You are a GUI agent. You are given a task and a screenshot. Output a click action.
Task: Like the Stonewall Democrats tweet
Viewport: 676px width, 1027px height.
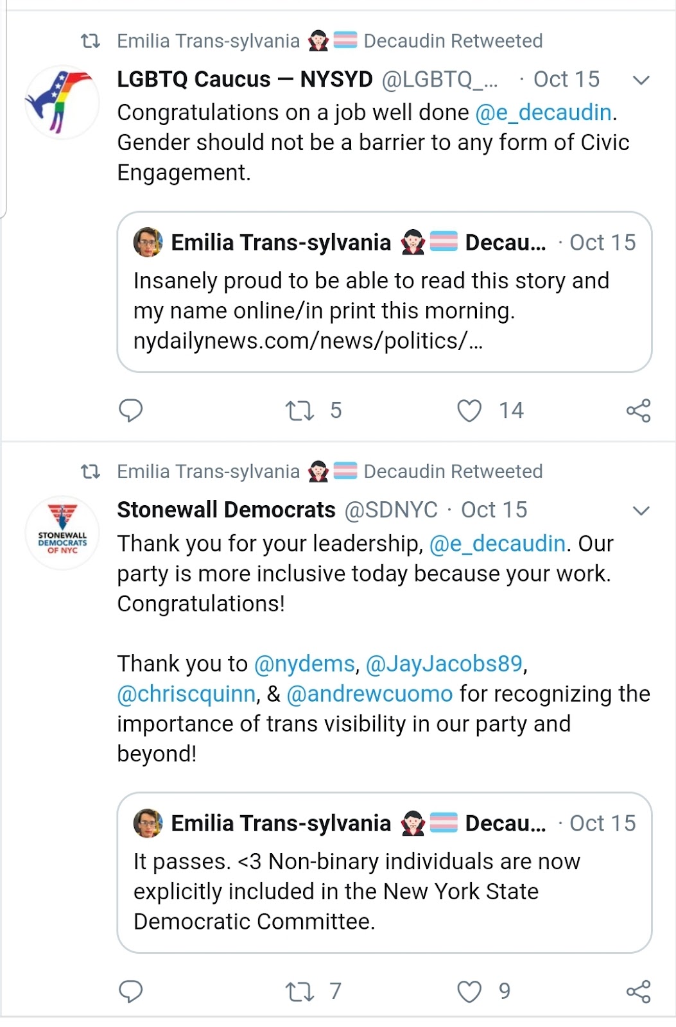click(x=469, y=992)
